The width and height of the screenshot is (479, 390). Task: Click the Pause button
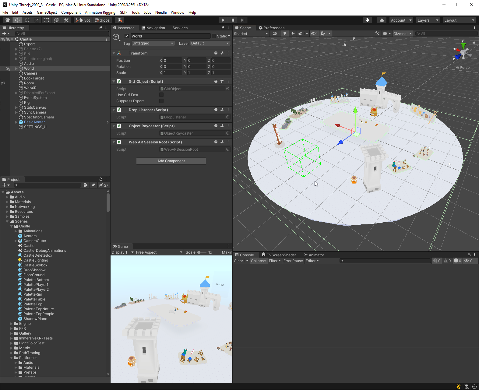point(233,20)
